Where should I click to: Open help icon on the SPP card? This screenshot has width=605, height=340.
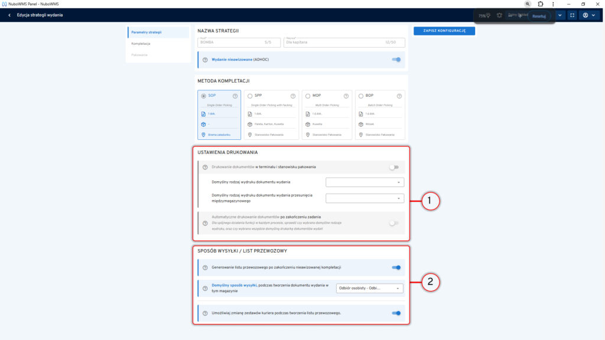pyautogui.click(x=292, y=96)
